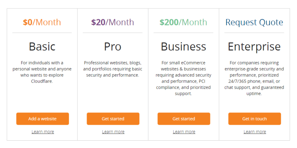This screenshot has width=297, height=148.
Task: Open Learn more under Basic plan
Action: (43, 131)
